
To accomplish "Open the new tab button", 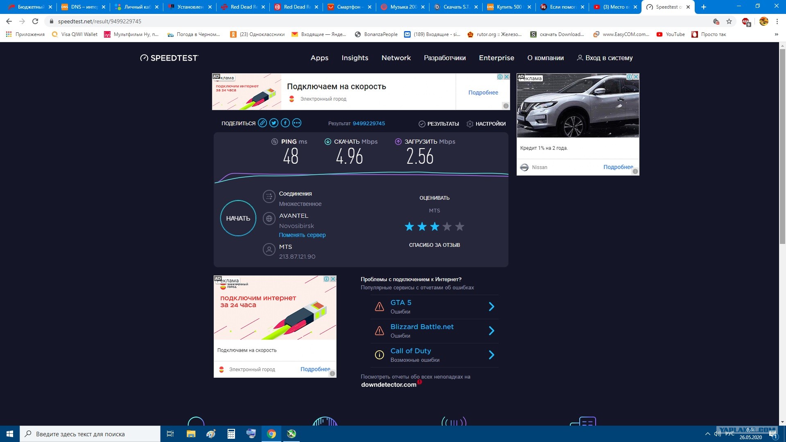I will [x=704, y=7].
